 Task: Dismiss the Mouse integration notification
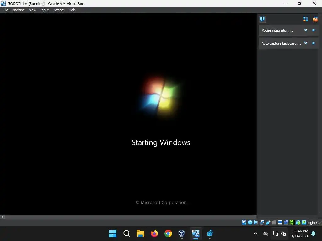pyautogui.click(x=314, y=30)
